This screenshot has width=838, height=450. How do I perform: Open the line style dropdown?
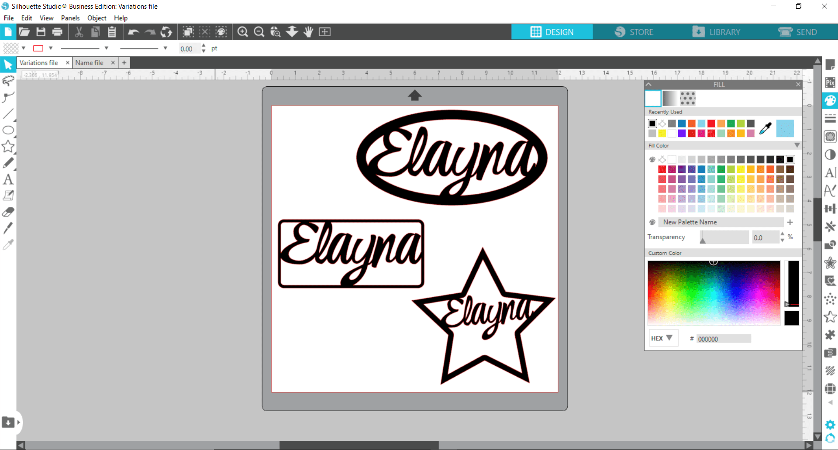tap(107, 48)
